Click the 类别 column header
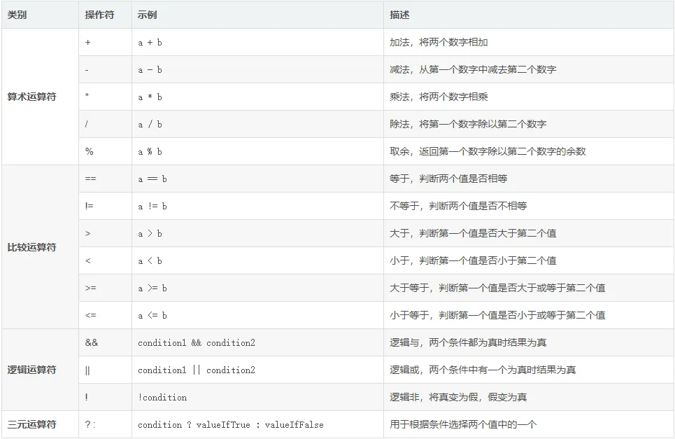Screen dimensions: 675x439 click(17, 15)
